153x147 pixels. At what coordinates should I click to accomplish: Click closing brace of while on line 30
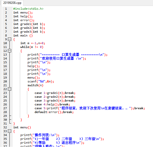click(x=21, y=120)
